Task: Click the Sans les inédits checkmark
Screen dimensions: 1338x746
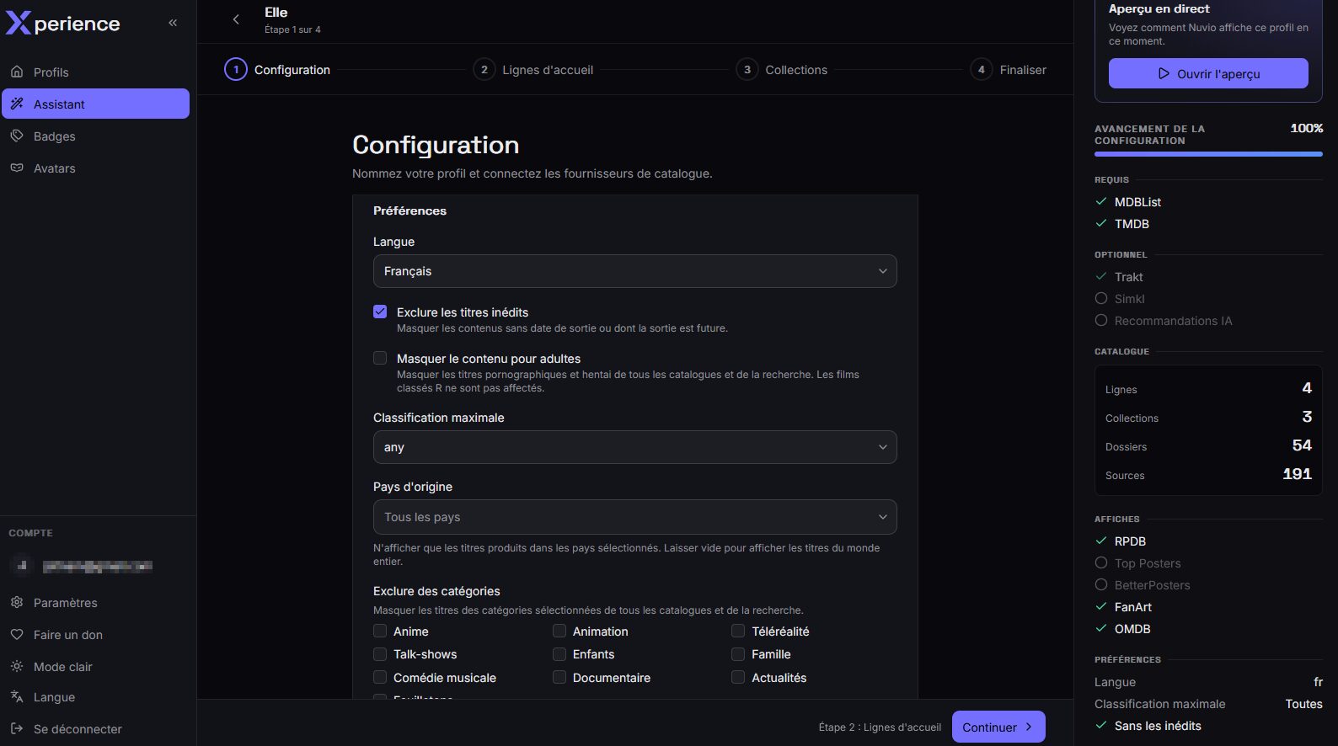Action: pyautogui.click(x=1101, y=725)
